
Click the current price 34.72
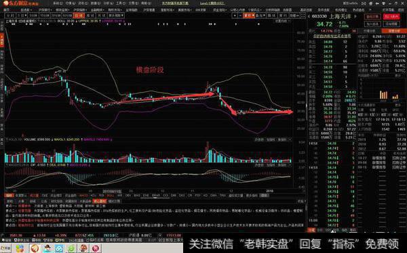point(324,24)
